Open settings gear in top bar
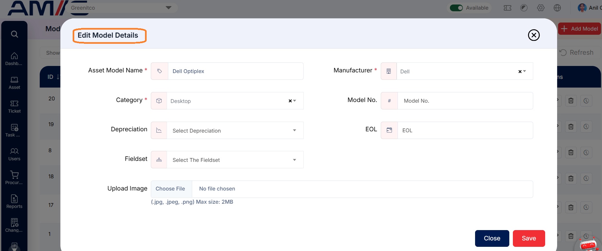This screenshot has height=251, width=602. click(x=541, y=8)
